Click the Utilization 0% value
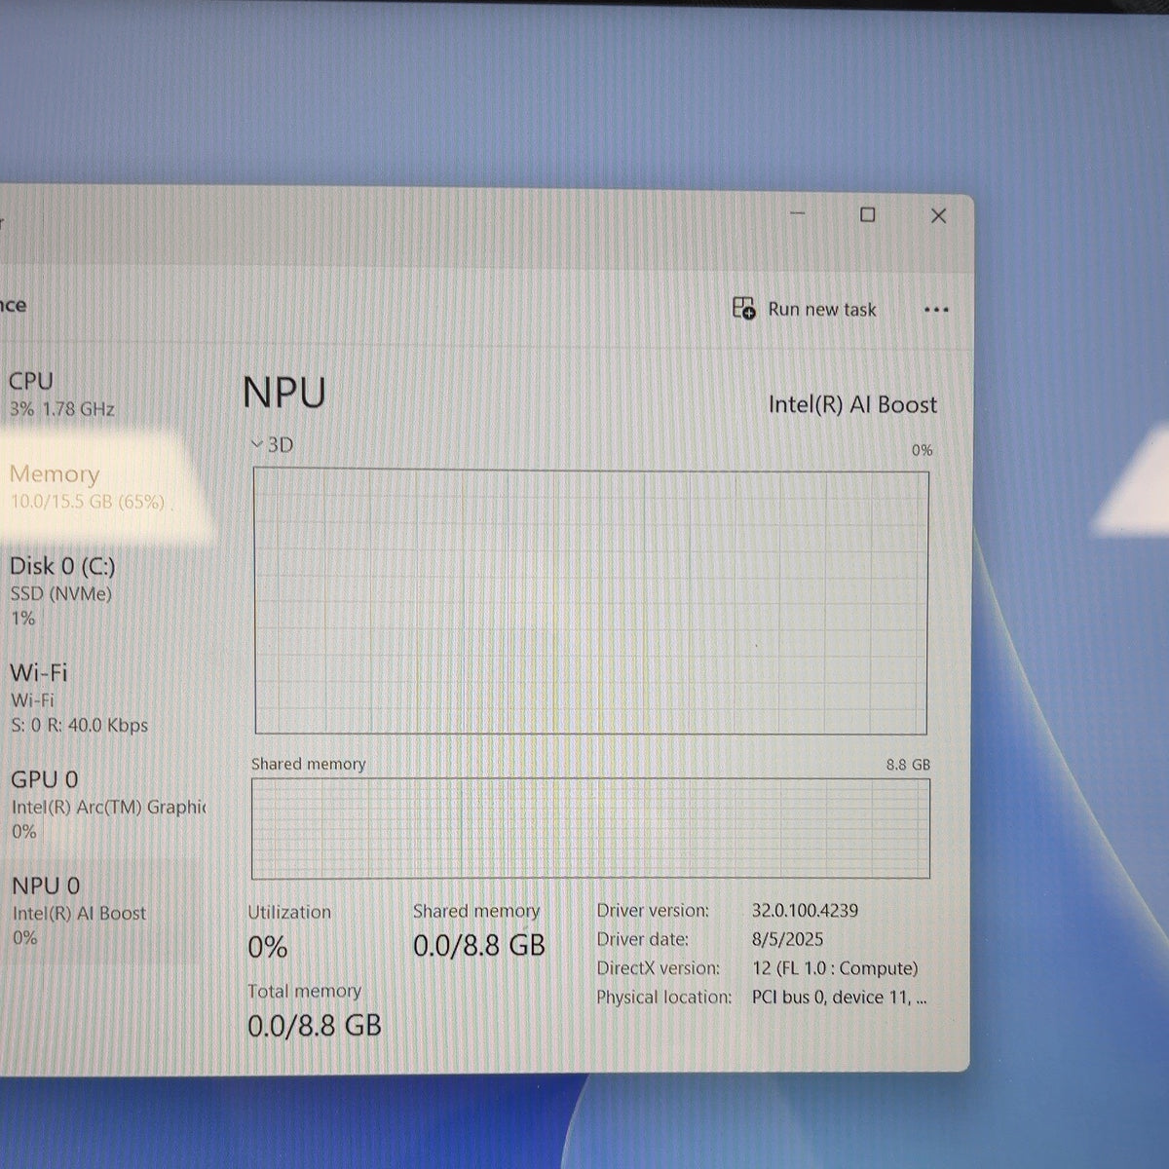The image size is (1169, 1169). (268, 947)
